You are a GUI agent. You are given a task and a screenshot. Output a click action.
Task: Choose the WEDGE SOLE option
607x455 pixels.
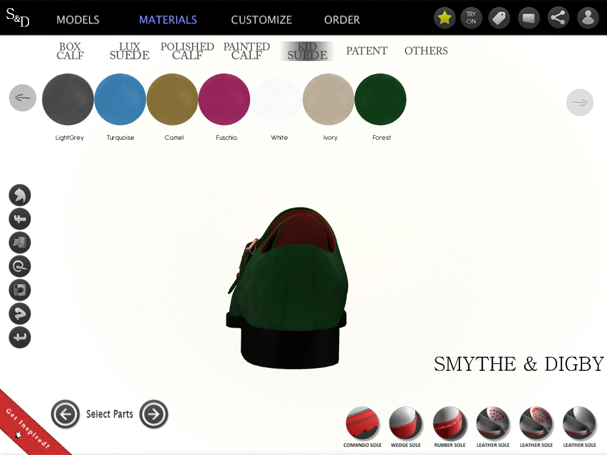(x=405, y=427)
